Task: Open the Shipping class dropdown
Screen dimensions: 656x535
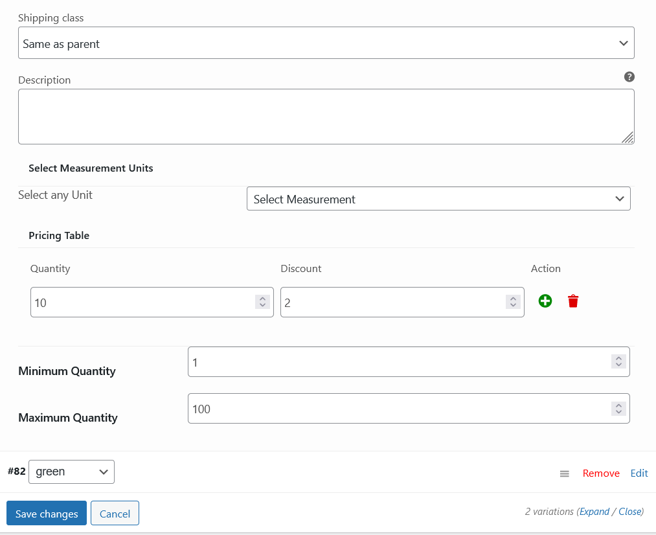Action: coord(326,43)
